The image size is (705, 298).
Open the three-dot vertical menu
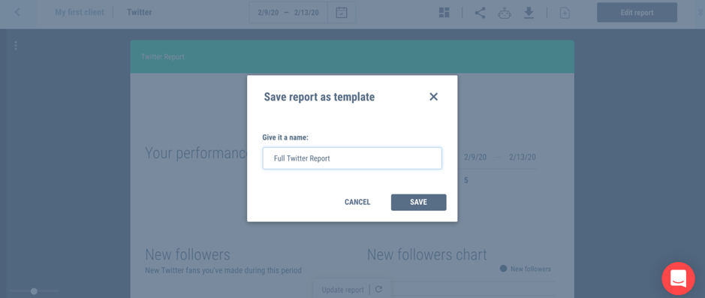pyautogui.click(x=16, y=45)
